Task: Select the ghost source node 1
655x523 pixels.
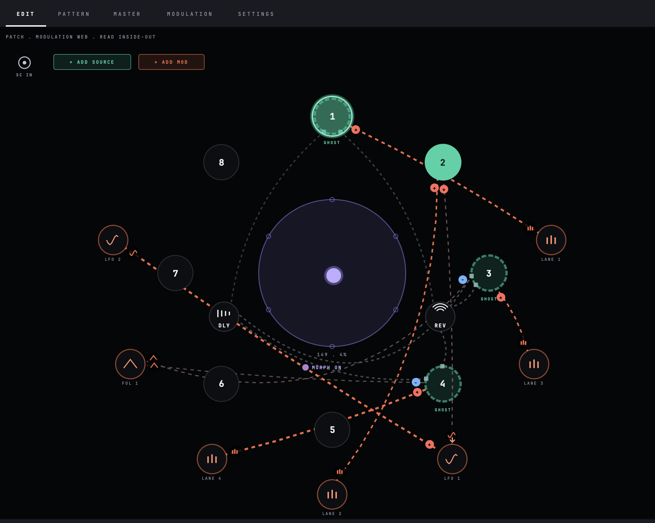Action: coord(332,116)
